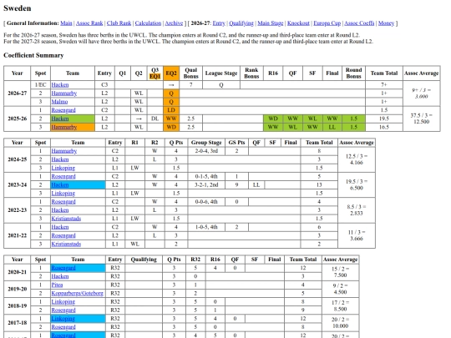451x338 pixels.
Task: Open the Kopparbergs/Goteborg team link
Action: 77,293
